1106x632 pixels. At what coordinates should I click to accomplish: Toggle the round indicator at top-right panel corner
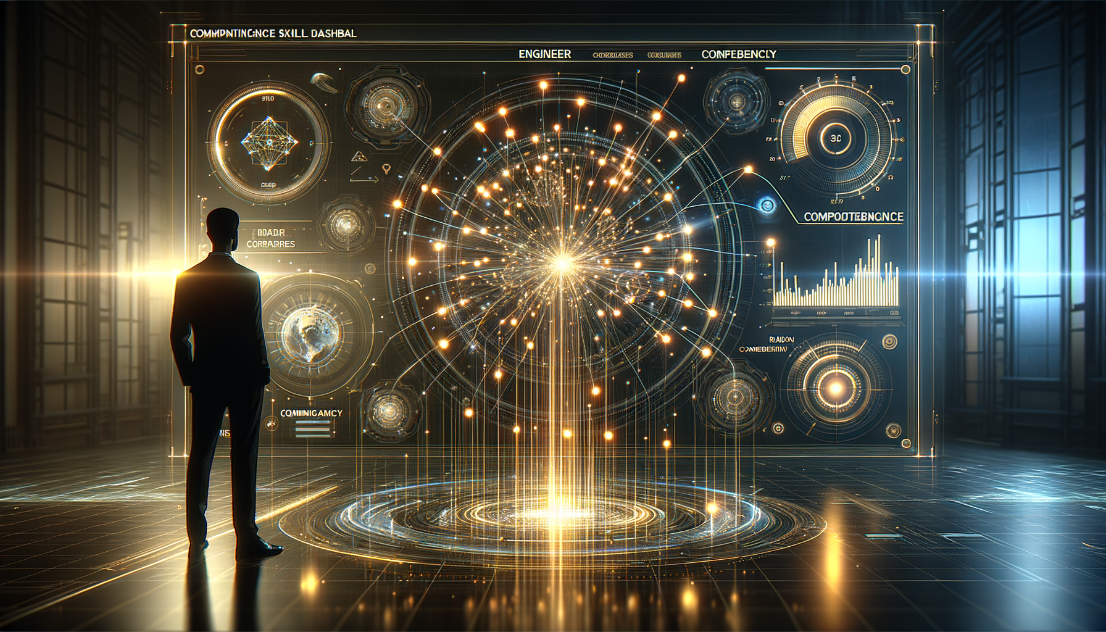coord(905,70)
